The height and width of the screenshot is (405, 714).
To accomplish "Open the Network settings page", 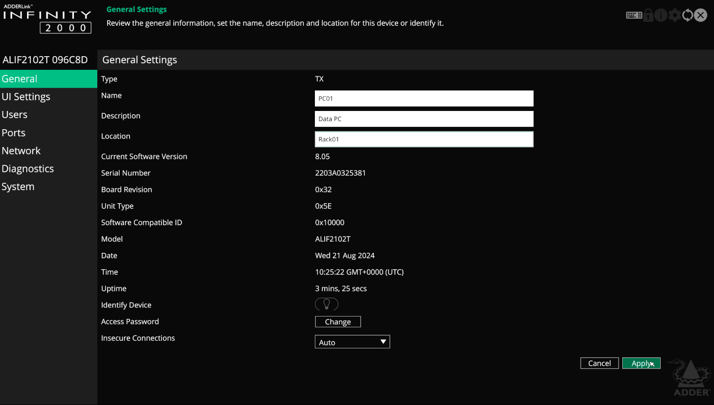I will (x=21, y=151).
